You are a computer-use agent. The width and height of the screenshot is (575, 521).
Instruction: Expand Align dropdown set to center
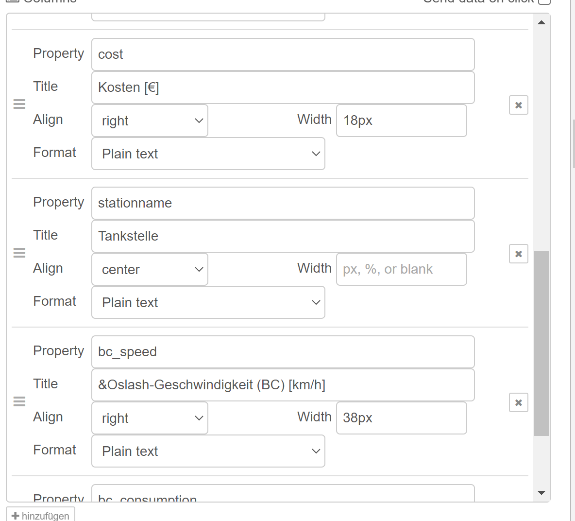coord(150,269)
